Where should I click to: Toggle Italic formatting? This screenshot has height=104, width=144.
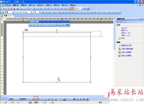click(x=46, y=12)
